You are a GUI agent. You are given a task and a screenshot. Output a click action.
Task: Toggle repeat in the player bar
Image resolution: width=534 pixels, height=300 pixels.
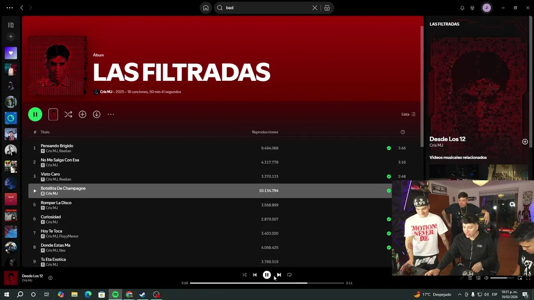(x=289, y=275)
